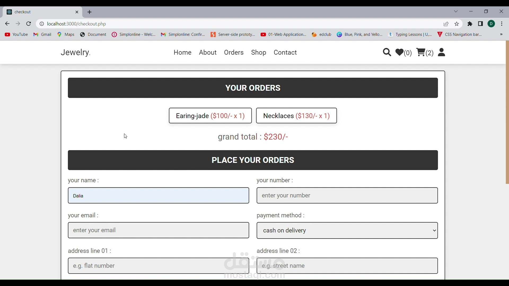Reload the checkout page
The image size is (509, 286).
coord(29,24)
